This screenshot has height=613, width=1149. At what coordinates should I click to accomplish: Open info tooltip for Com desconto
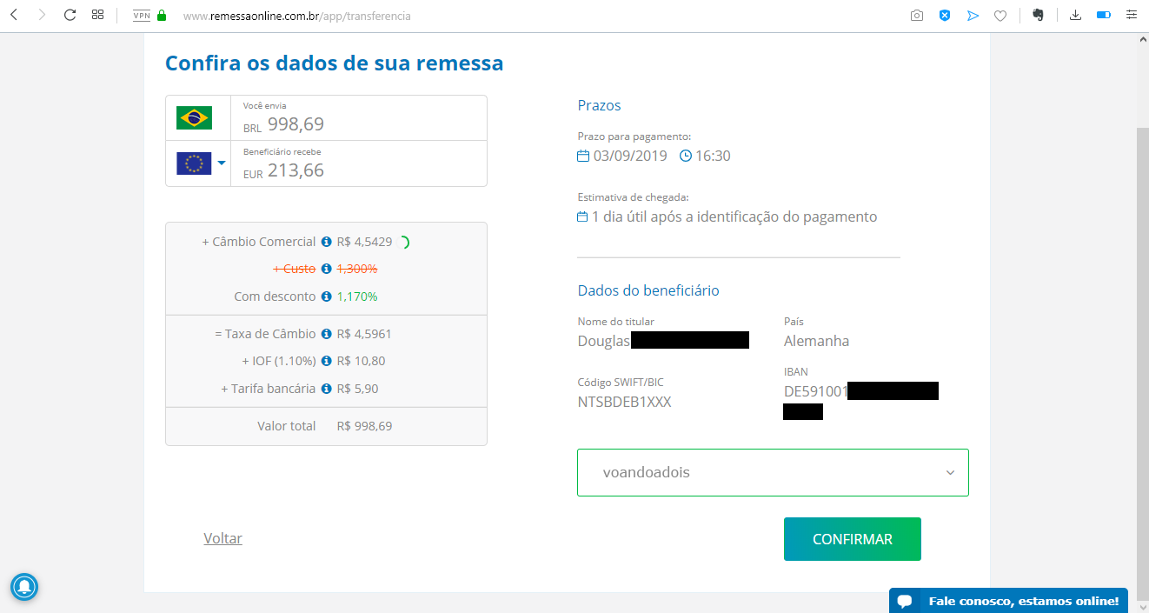[x=326, y=297]
